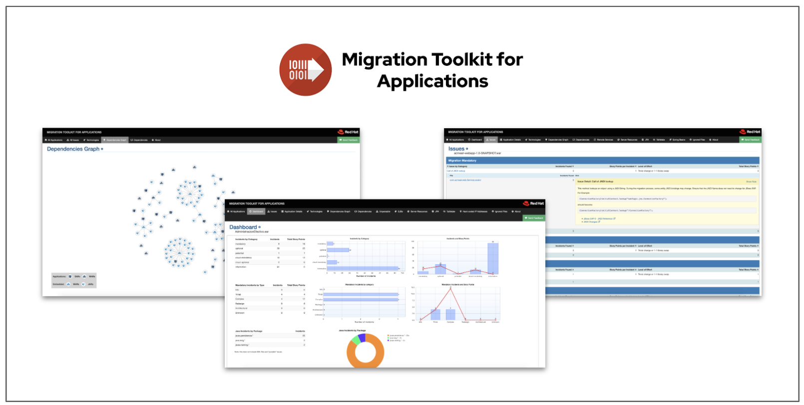Viewport: 804px width, 405px height.
Task: Switch to Application Details tab in Dashboard
Action: pos(292,211)
